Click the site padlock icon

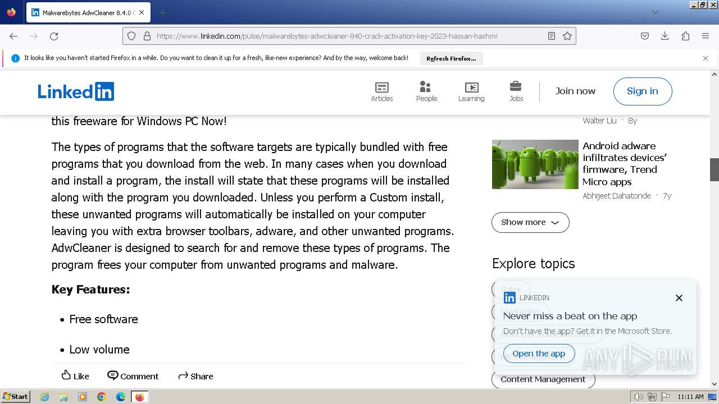tap(147, 36)
